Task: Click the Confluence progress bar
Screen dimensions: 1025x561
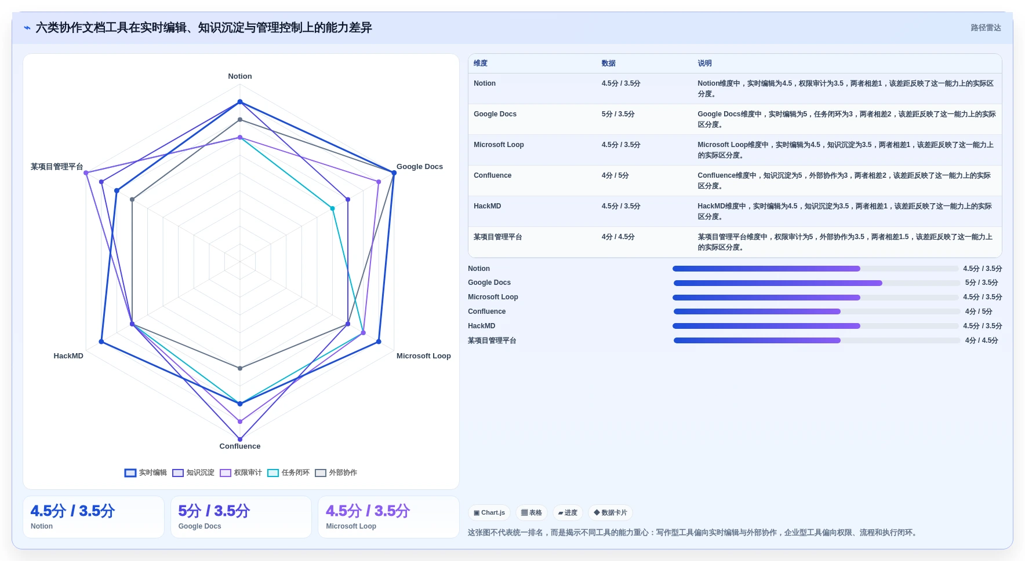Action: click(x=817, y=311)
